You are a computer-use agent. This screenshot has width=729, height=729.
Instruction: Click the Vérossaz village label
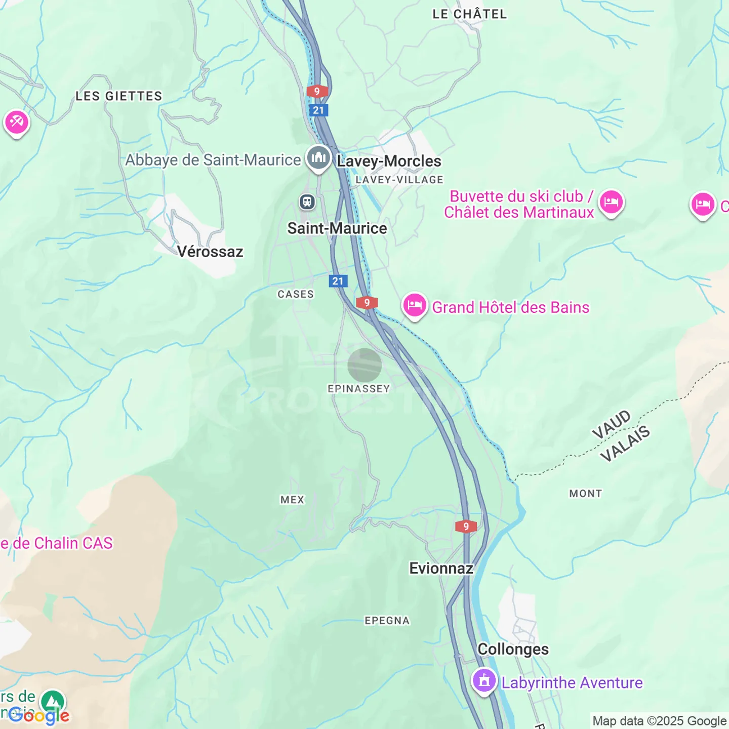pyautogui.click(x=210, y=252)
